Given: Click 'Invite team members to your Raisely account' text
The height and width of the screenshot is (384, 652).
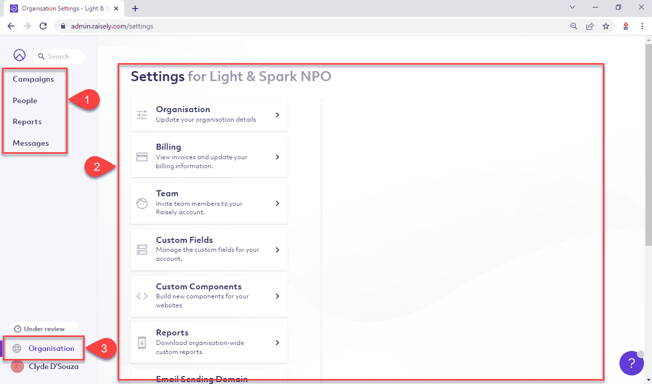Looking at the screenshot, I should [x=199, y=208].
